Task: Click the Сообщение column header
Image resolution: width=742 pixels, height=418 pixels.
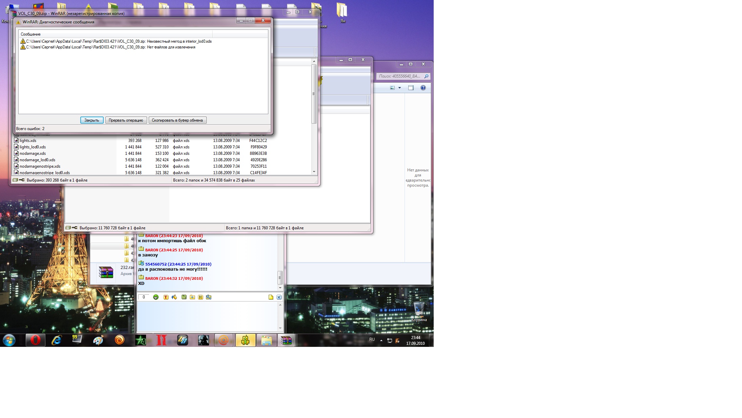Action: (116, 34)
